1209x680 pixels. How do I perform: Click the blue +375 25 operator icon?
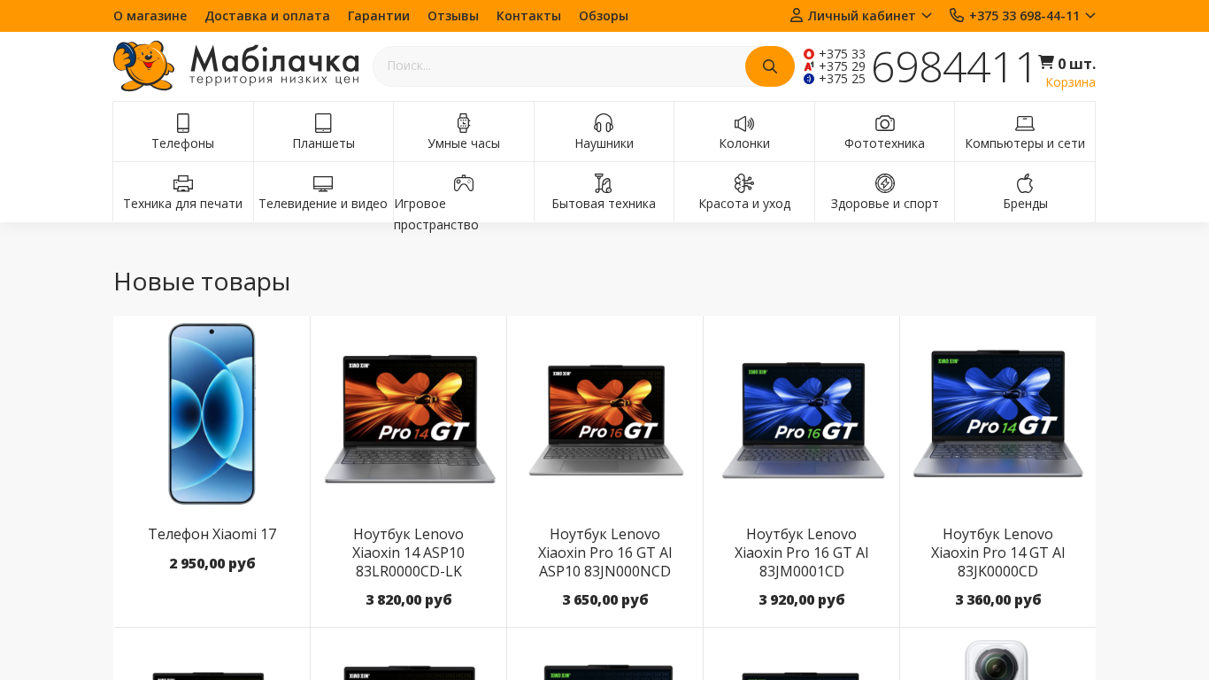point(809,79)
